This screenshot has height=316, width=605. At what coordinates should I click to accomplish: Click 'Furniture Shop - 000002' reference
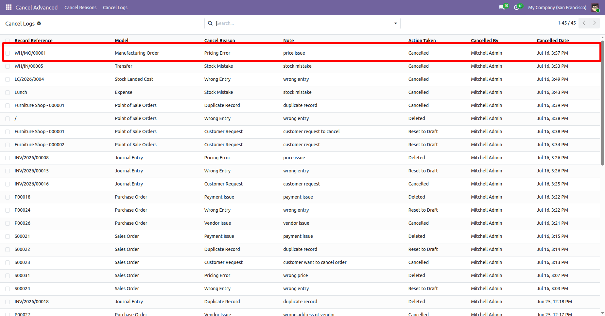pos(40,145)
